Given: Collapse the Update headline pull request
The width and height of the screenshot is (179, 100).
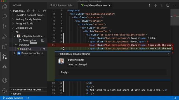Looking at the screenshot, I should [15, 36].
